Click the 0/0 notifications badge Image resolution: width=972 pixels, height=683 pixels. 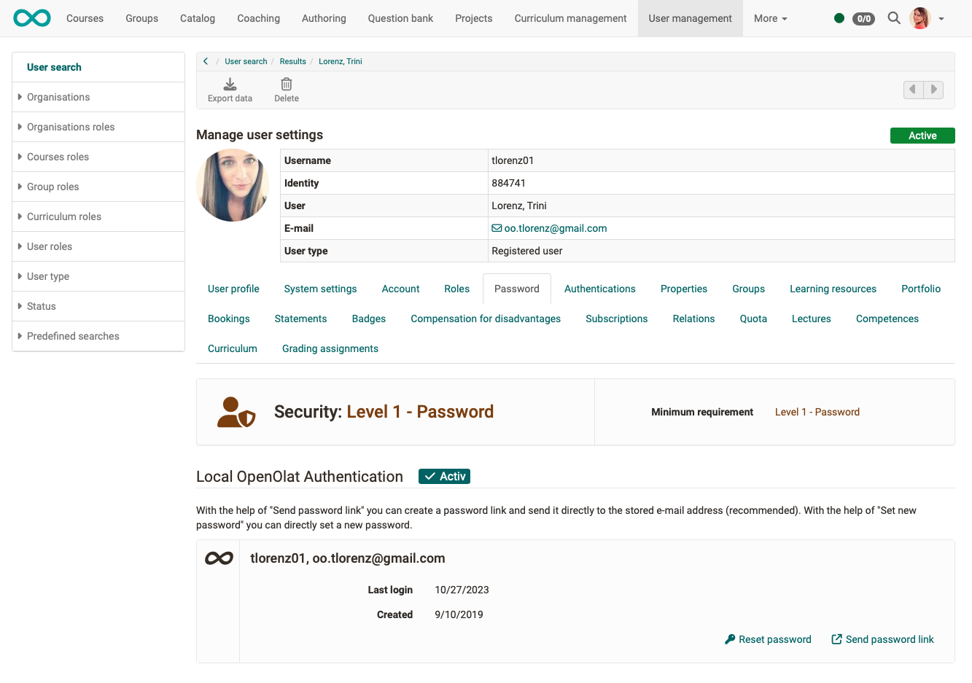[863, 19]
